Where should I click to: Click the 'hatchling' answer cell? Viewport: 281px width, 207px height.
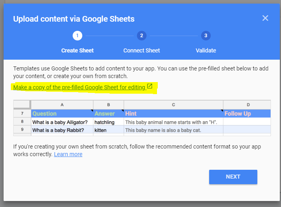pyautogui.click(x=109, y=122)
